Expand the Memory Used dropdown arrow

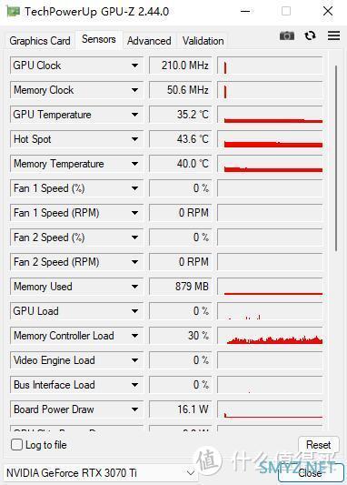134,287
